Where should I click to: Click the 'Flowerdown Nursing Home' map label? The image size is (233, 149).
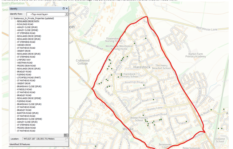point(113,40)
